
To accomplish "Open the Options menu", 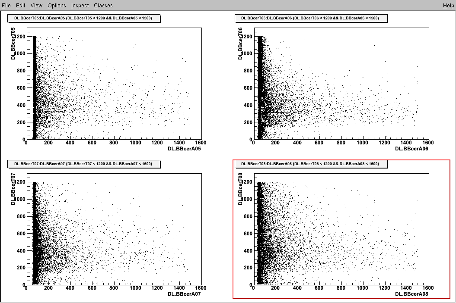I will click(x=57, y=6).
